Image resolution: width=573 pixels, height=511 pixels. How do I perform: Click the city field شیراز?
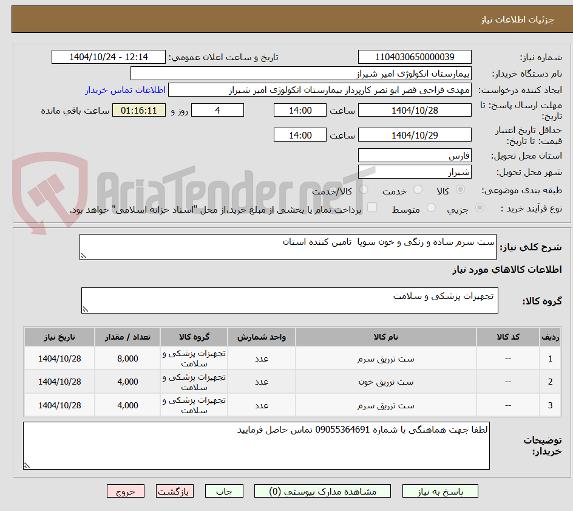[415, 172]
